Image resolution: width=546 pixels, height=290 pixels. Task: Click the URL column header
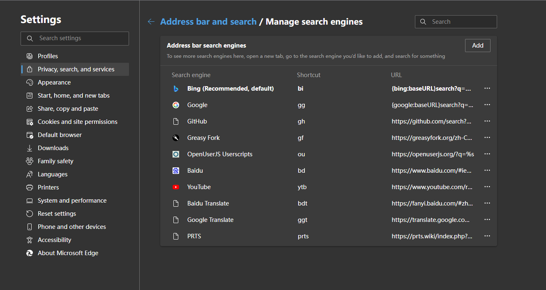[396, 75]
